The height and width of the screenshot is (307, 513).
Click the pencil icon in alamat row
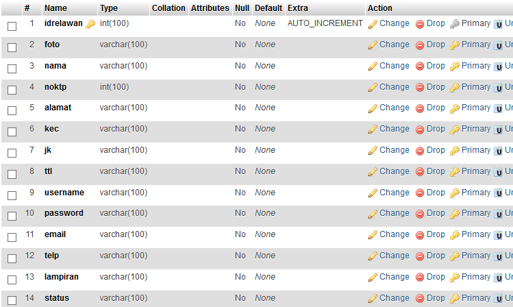point(373,108)
